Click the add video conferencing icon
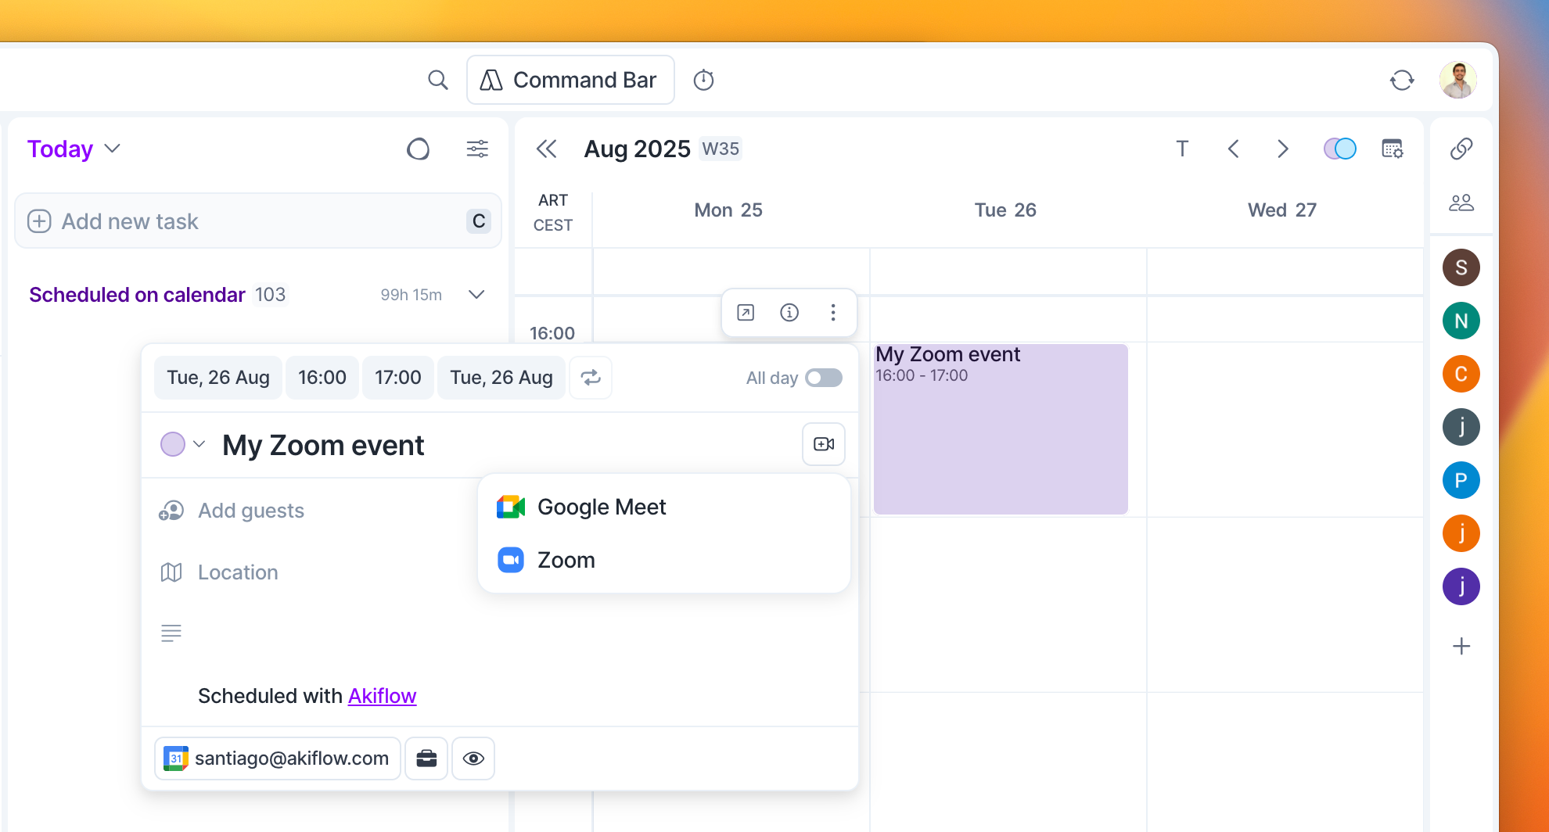The width and height of the screenshot is (1549, 832). coord(824,444)
